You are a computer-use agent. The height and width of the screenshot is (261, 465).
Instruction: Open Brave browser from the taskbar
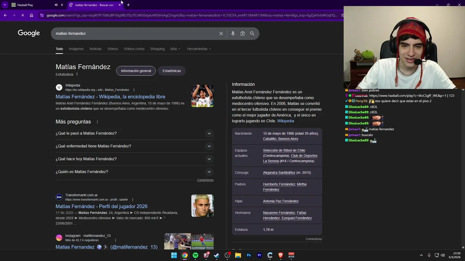[x=281, y=255]
